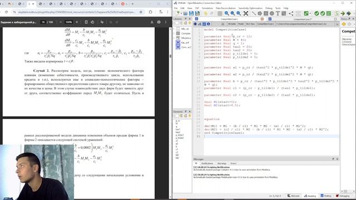
Task: Open dropdown arrow next to Simulation Setup icon
Action: [310, 13]
